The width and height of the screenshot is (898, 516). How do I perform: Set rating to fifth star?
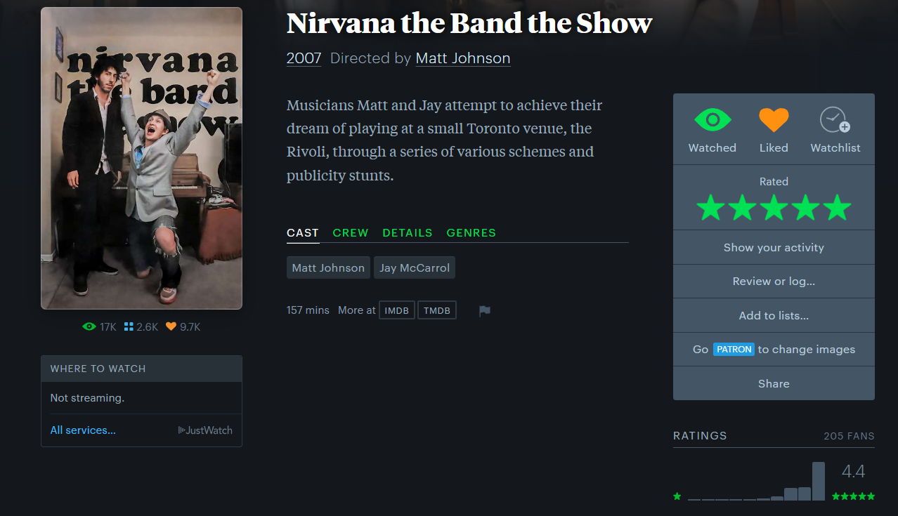[x=837, y=208]
